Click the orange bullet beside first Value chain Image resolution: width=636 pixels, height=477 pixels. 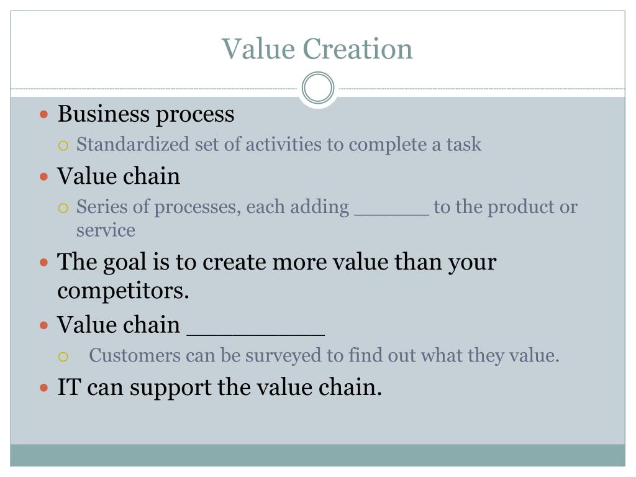coord(44,177)
